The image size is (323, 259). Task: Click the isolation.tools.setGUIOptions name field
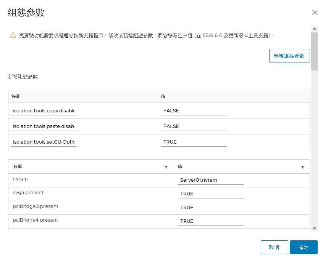click(44, 142)
